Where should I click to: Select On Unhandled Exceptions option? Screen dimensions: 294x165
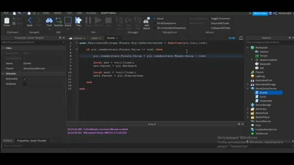click(x=155, y=28)
